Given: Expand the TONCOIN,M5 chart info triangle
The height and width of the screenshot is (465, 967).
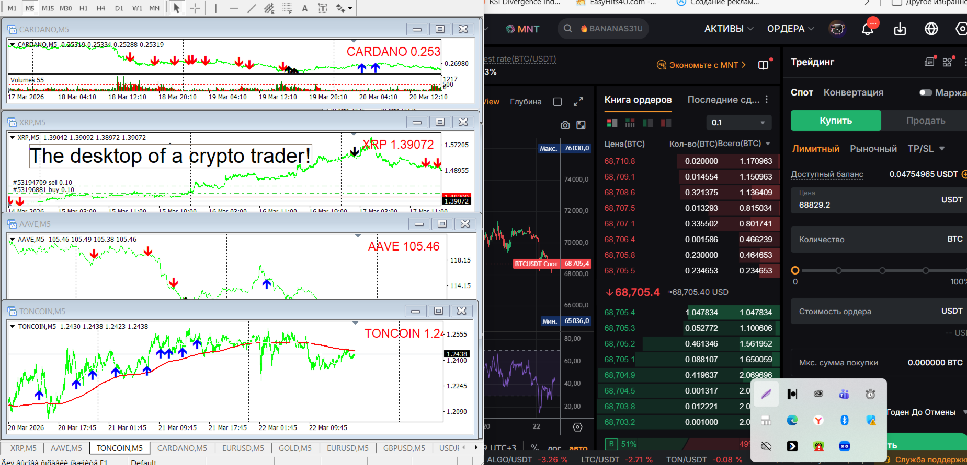Looking at the screenshot, I should pyautogui.click(x=12, y=327).
